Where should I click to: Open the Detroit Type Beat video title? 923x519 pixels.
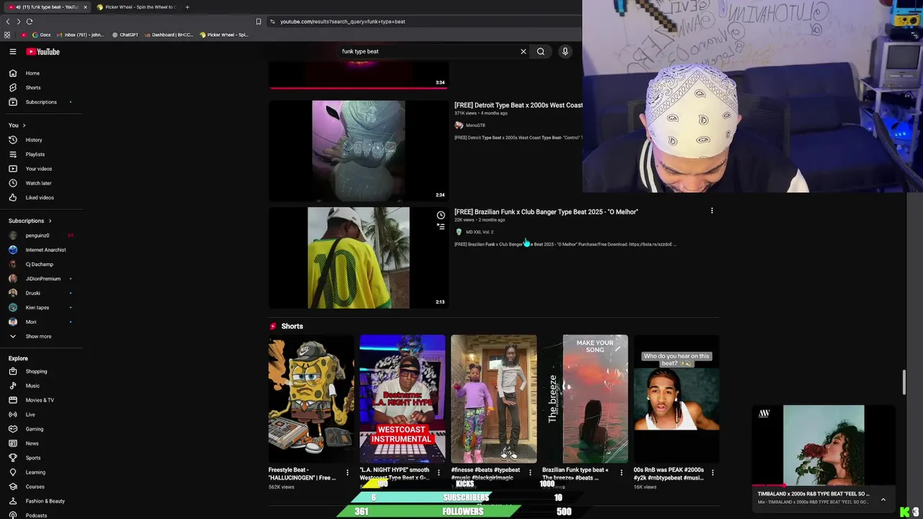pyautogui.click(x=518, y=105)
